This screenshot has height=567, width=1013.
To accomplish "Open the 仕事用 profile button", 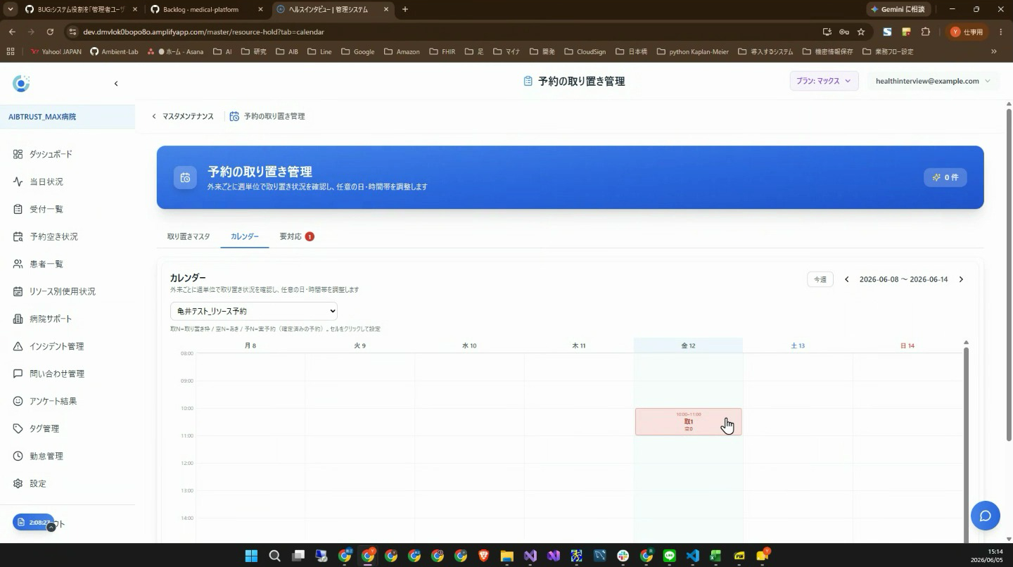I will point(968,32).
